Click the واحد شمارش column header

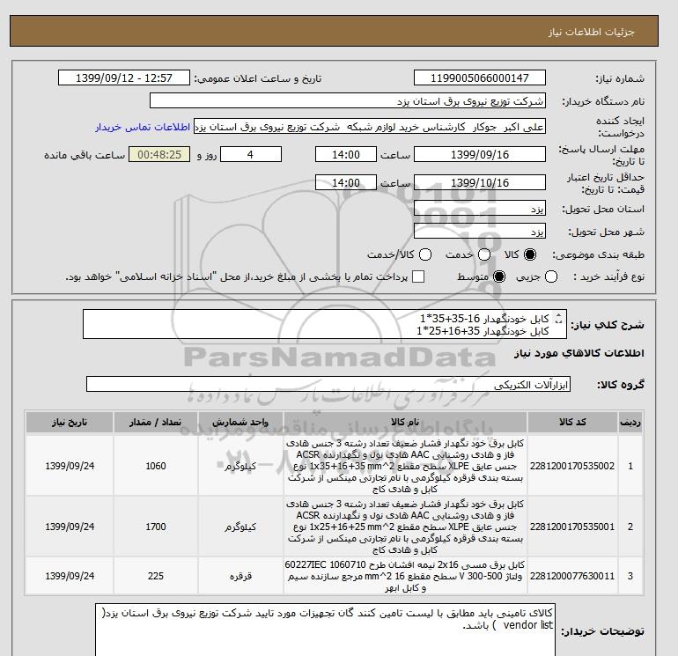click(240, 422)
